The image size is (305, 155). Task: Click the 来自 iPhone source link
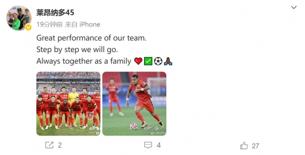point(83,24)
